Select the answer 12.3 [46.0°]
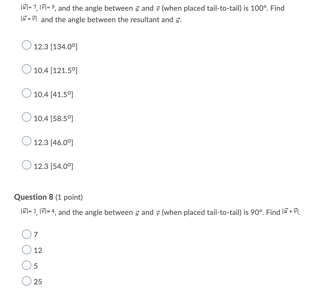The height and width of the screenshot is (294, 322). coord(26,141)
